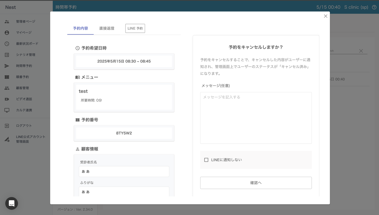This screenshot has height=215, width=379.
Task: Switch to the 直接返信 tab
Action: pyautogui.click(x=107, y=28)
